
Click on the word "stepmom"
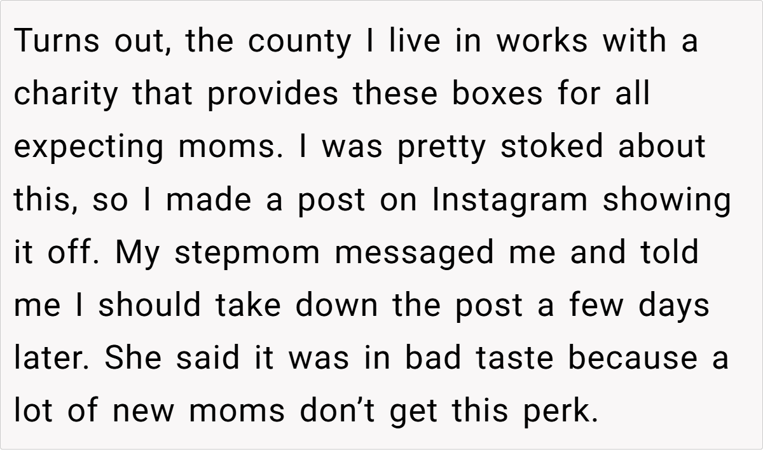[247, 254]
